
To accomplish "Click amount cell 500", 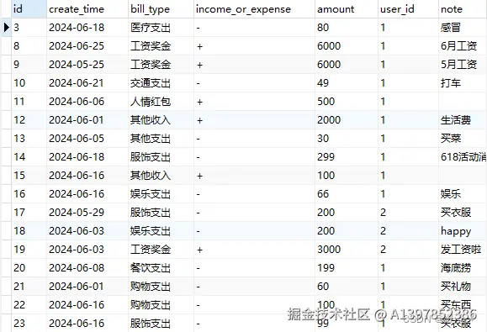I will coord(347,102).
